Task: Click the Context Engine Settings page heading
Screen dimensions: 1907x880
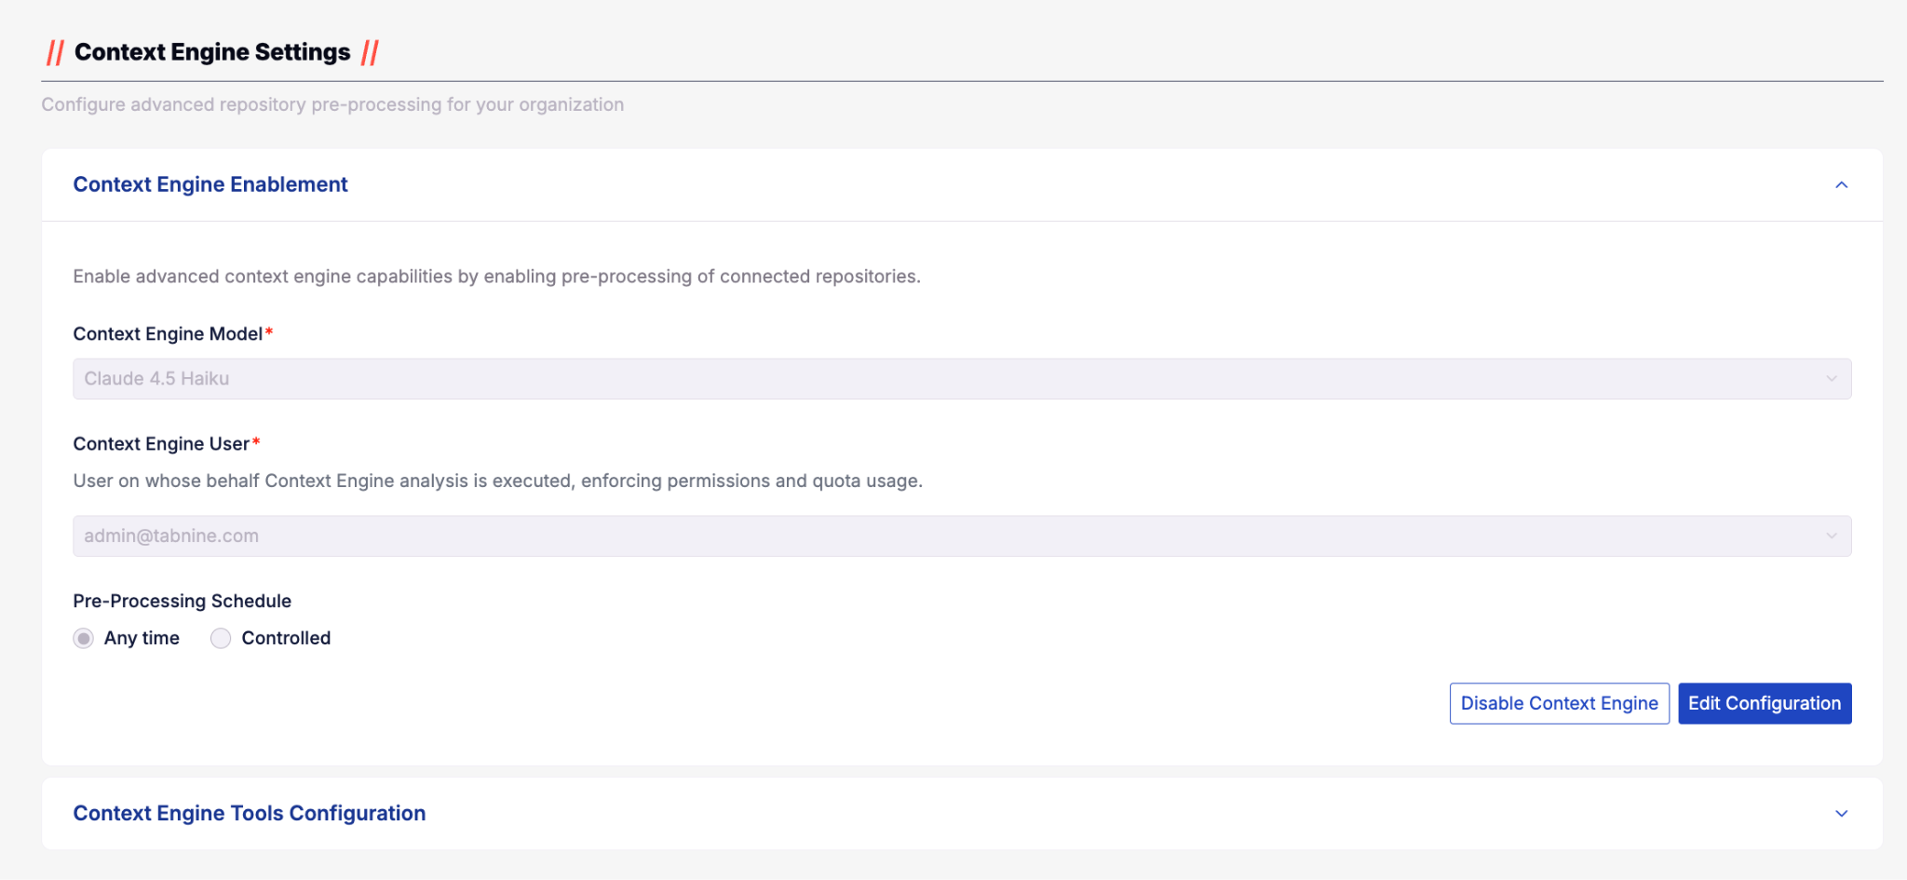Action: pos(212,52)
